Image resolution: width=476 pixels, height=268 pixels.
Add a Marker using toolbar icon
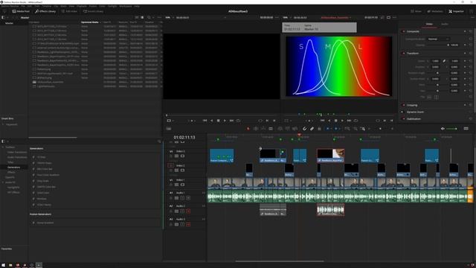335,129
